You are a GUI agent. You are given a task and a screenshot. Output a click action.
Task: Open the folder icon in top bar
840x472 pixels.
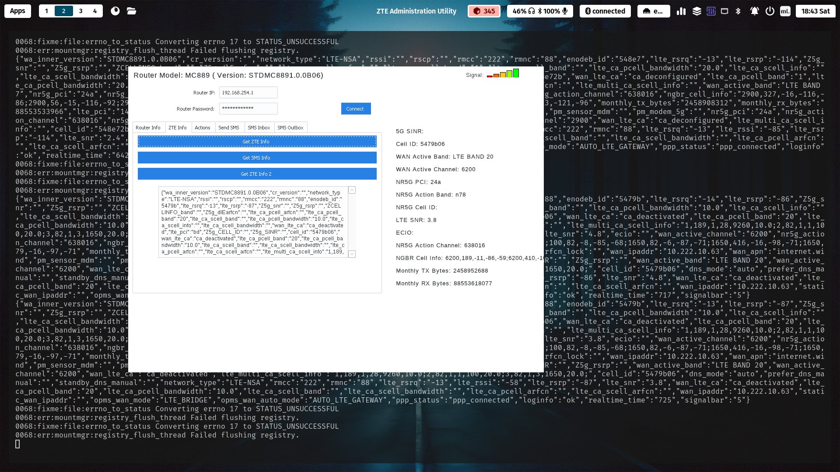coord(131,11)
